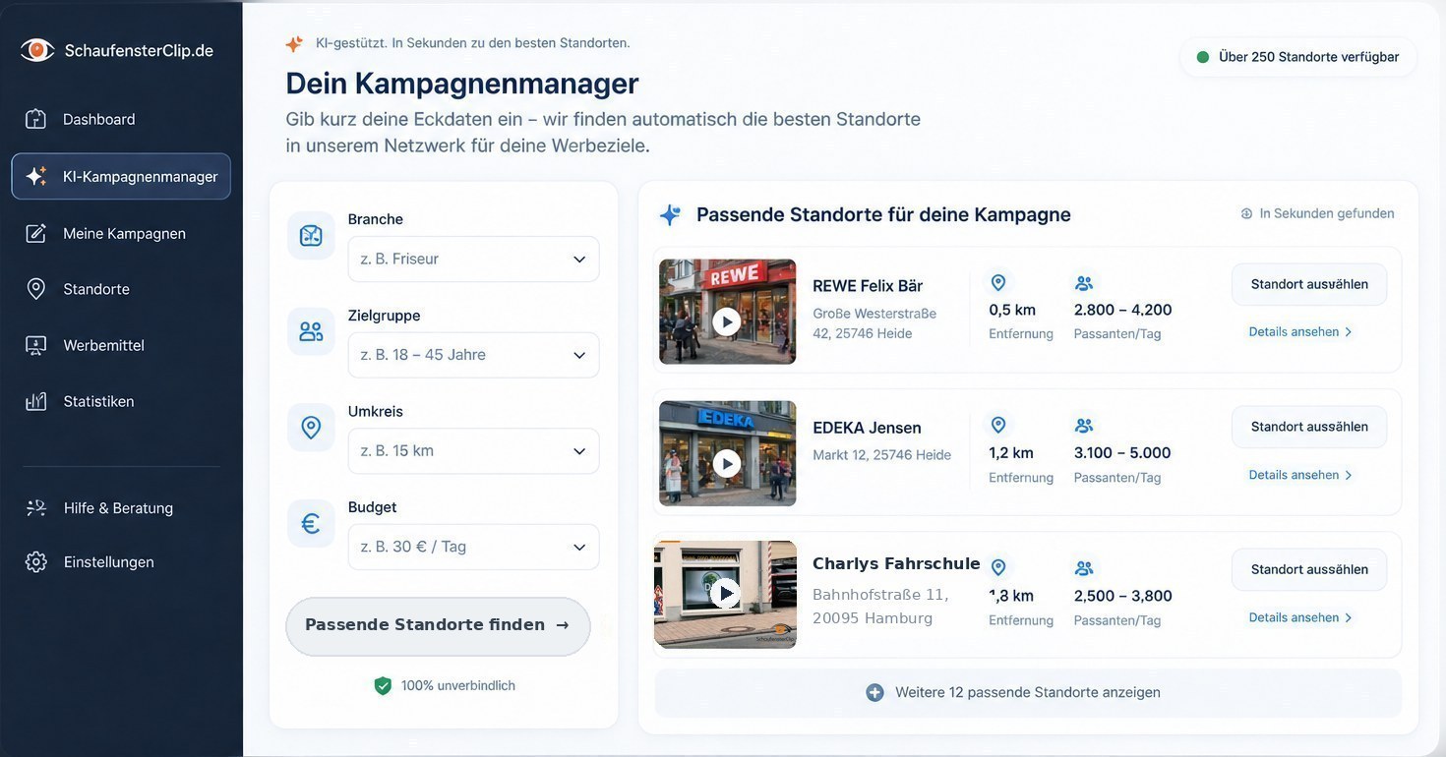Click the Branche box icon

pos(311,236)
